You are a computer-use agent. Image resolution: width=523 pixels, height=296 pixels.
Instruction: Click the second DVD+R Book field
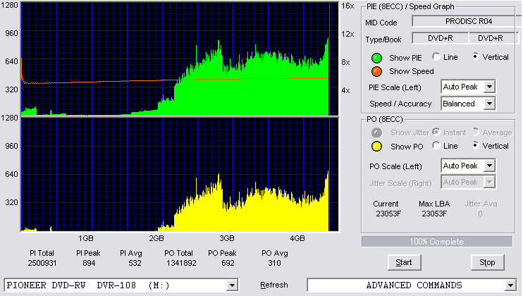pyautogui.click(x=494, y=38)
